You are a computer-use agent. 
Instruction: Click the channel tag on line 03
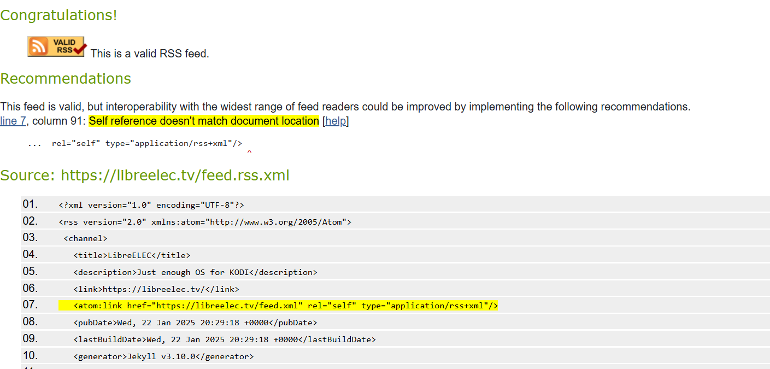(85, 238)
